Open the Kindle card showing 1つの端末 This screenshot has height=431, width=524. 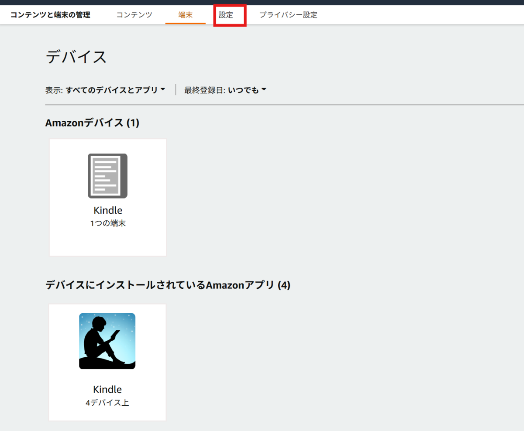tap(108, 198)
